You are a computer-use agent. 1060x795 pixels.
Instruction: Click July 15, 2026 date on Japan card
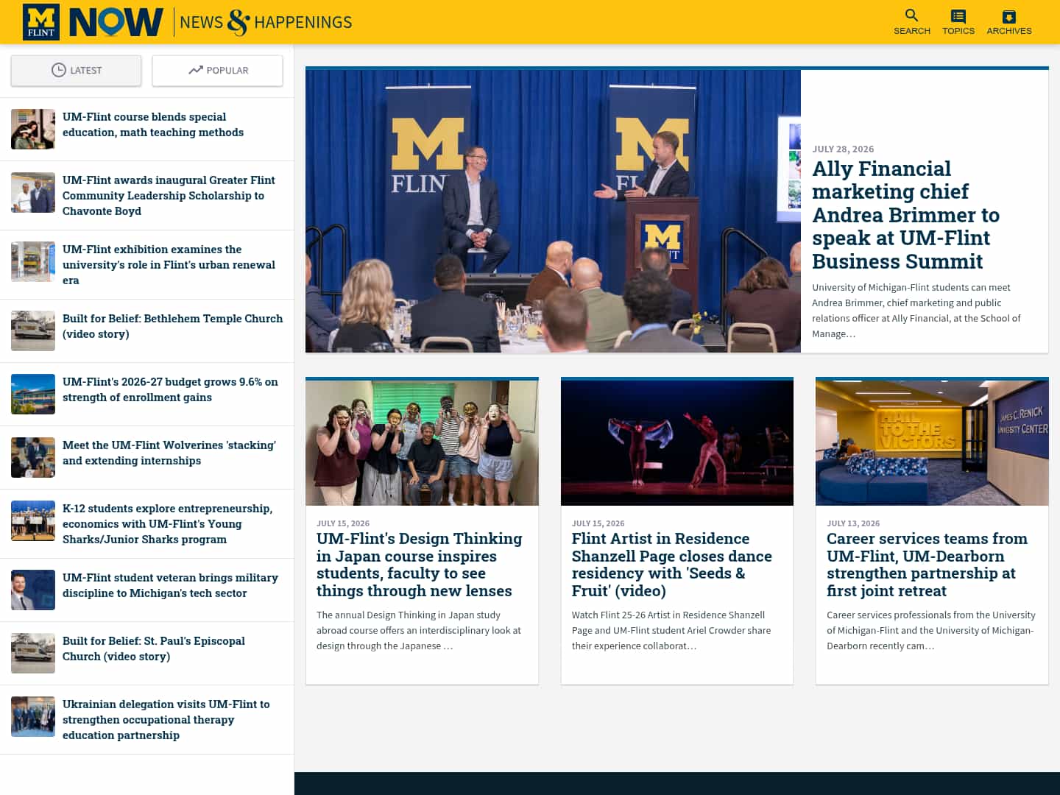pos(343,523)
